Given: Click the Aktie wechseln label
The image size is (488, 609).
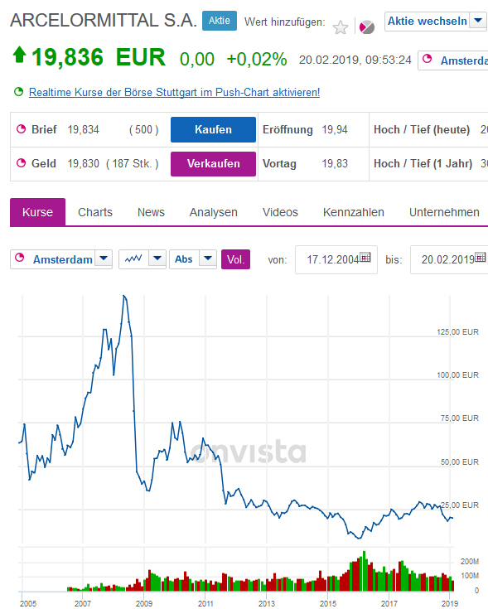Looking at the screenshot, I should click(427, 21).
